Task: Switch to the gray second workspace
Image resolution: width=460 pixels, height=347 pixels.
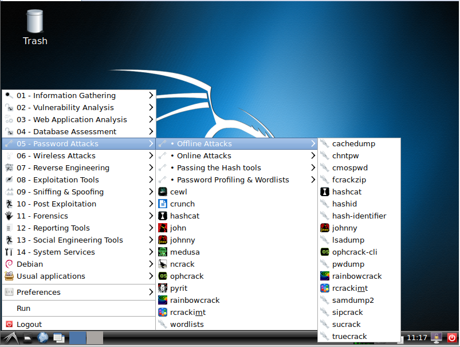Action: pyautogui.click(x=95, y=338)
